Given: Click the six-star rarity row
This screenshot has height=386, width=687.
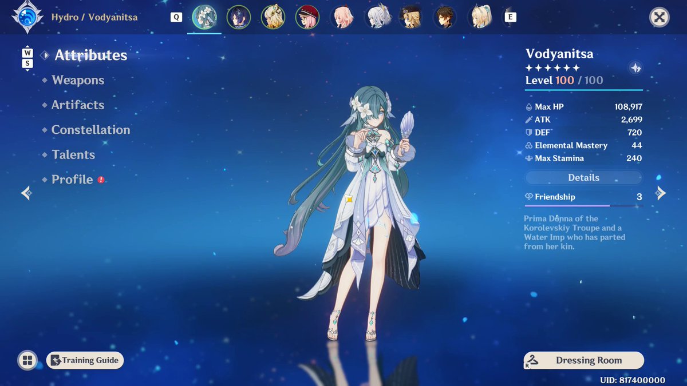Looking at the screenshot, I should [553, 67].
